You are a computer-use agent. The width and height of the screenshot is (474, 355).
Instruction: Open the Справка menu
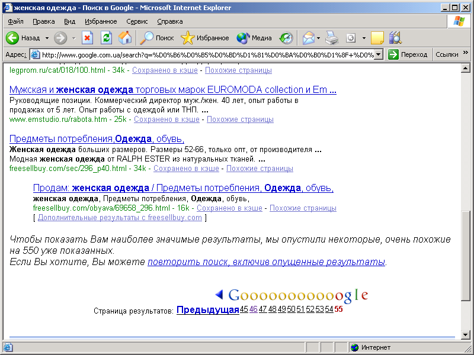click(170, 21)
